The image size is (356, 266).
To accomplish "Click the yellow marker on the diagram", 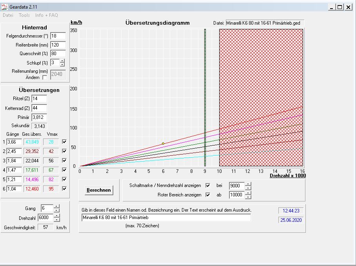I will (x=163, y=144).
